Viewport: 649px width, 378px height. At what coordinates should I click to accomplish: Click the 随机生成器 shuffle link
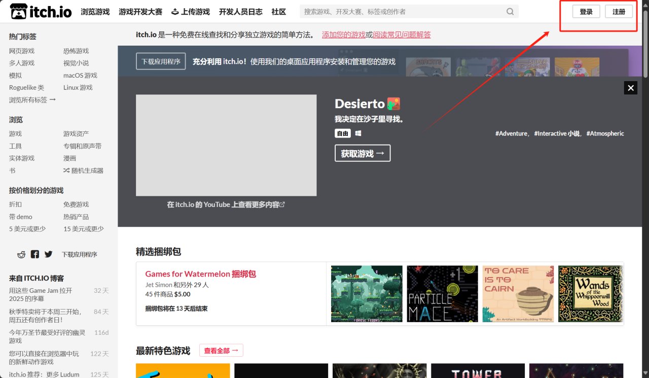[x=83, y=170]
